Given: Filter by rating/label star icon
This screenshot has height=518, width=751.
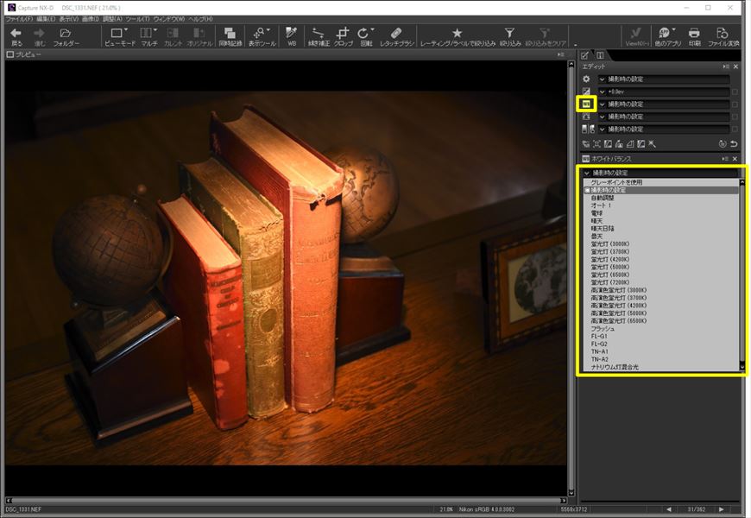Looking at the screenshot, I should coord(458,33).
